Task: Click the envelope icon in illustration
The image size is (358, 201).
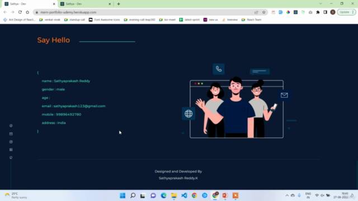Action: pos(284,95)
